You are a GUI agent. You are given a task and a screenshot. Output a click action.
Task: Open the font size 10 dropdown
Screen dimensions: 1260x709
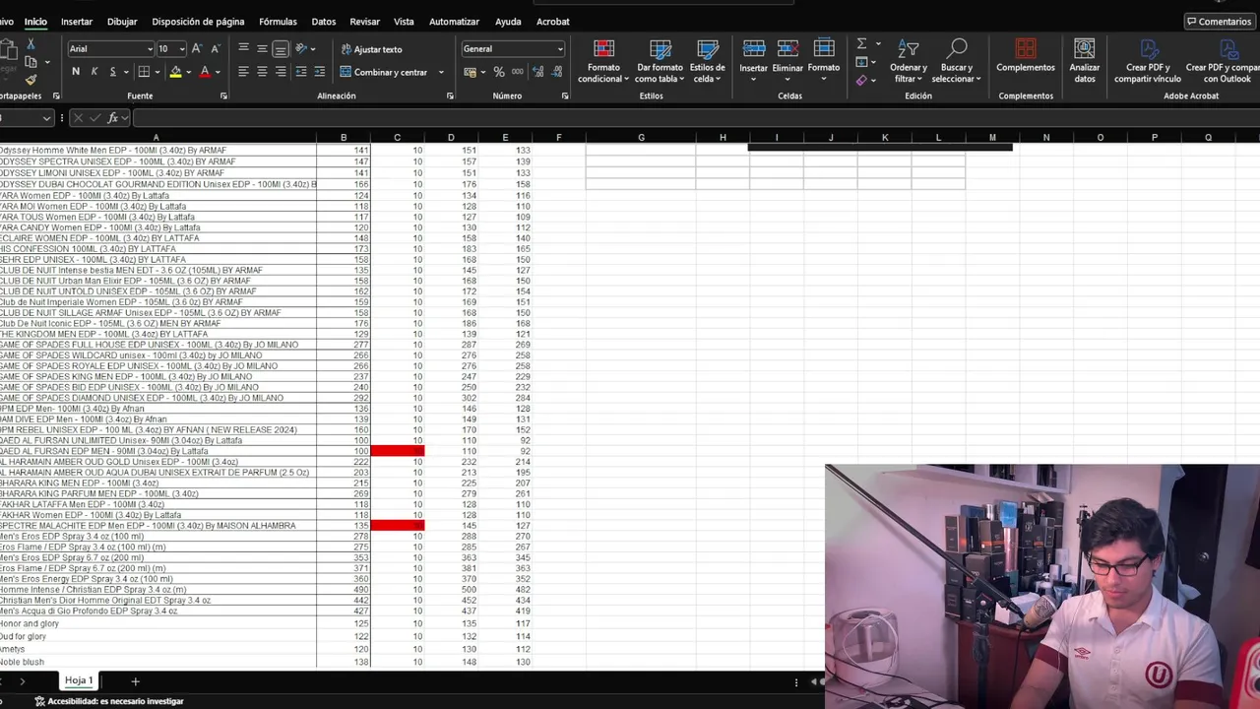point(182,49)
